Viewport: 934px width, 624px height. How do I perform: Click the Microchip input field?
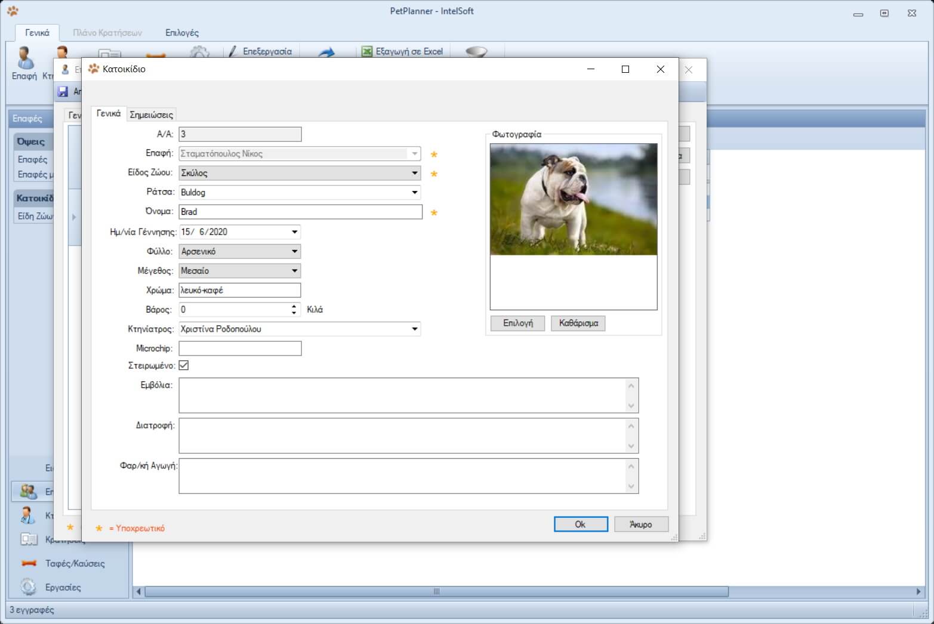point(240,348)
